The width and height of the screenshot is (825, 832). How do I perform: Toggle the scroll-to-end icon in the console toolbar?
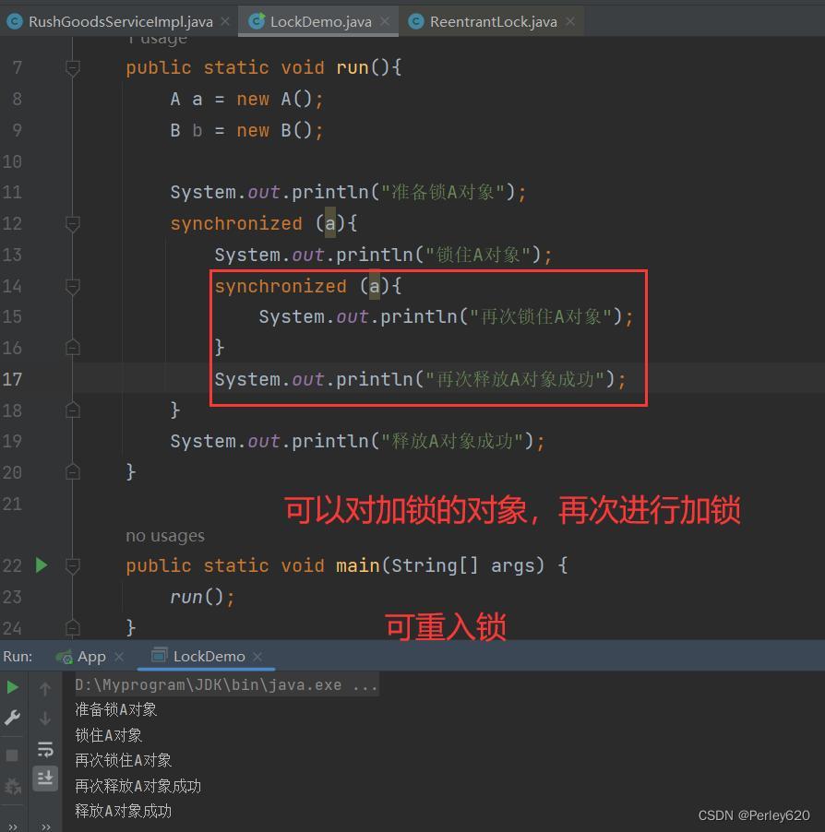[x=45, y=779]
